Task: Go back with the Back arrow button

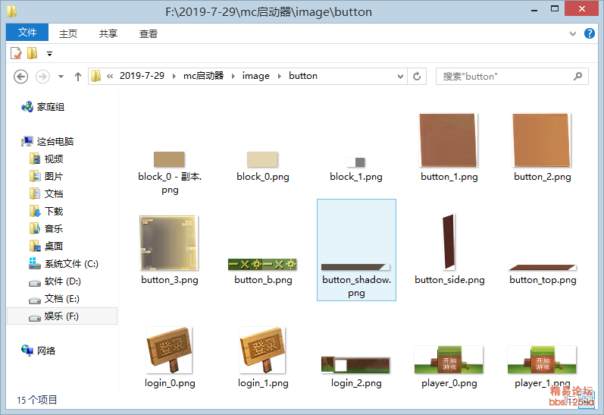Action: pyautogui.click(x=20, y=77)
